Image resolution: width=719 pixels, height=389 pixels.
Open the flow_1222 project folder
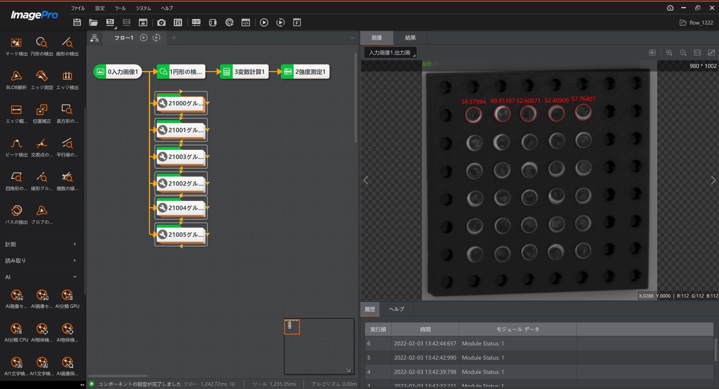[697, 22]
